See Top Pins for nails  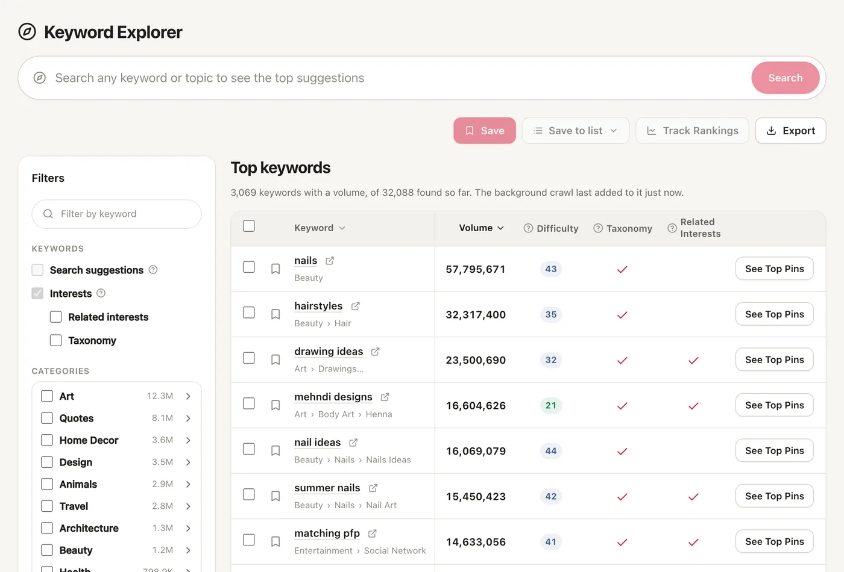pyautogui.click(x=775, y=269)
